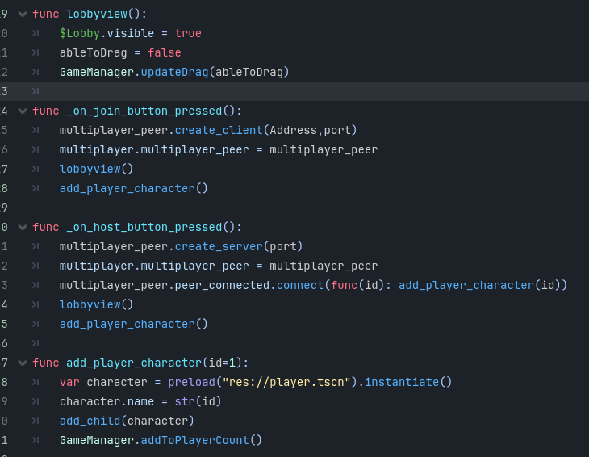Viewport: 589px width, 457px height.
Task: Click on the updateDrag method call
Action: [x=174, y=72]
